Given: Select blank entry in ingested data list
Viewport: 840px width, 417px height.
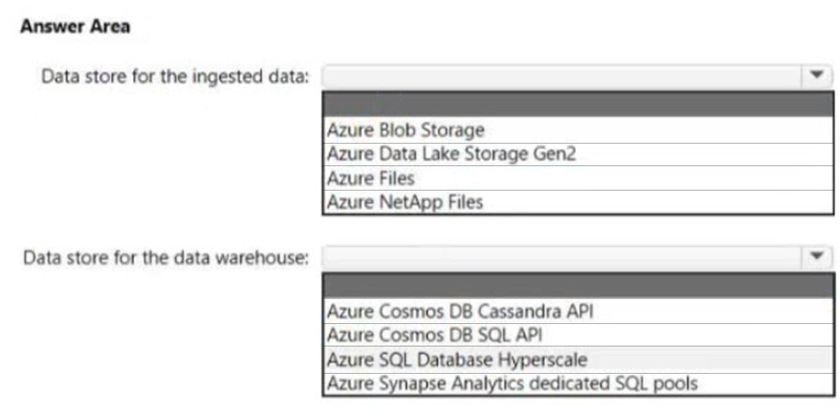Looking at the screenshot, I should 578,104.
